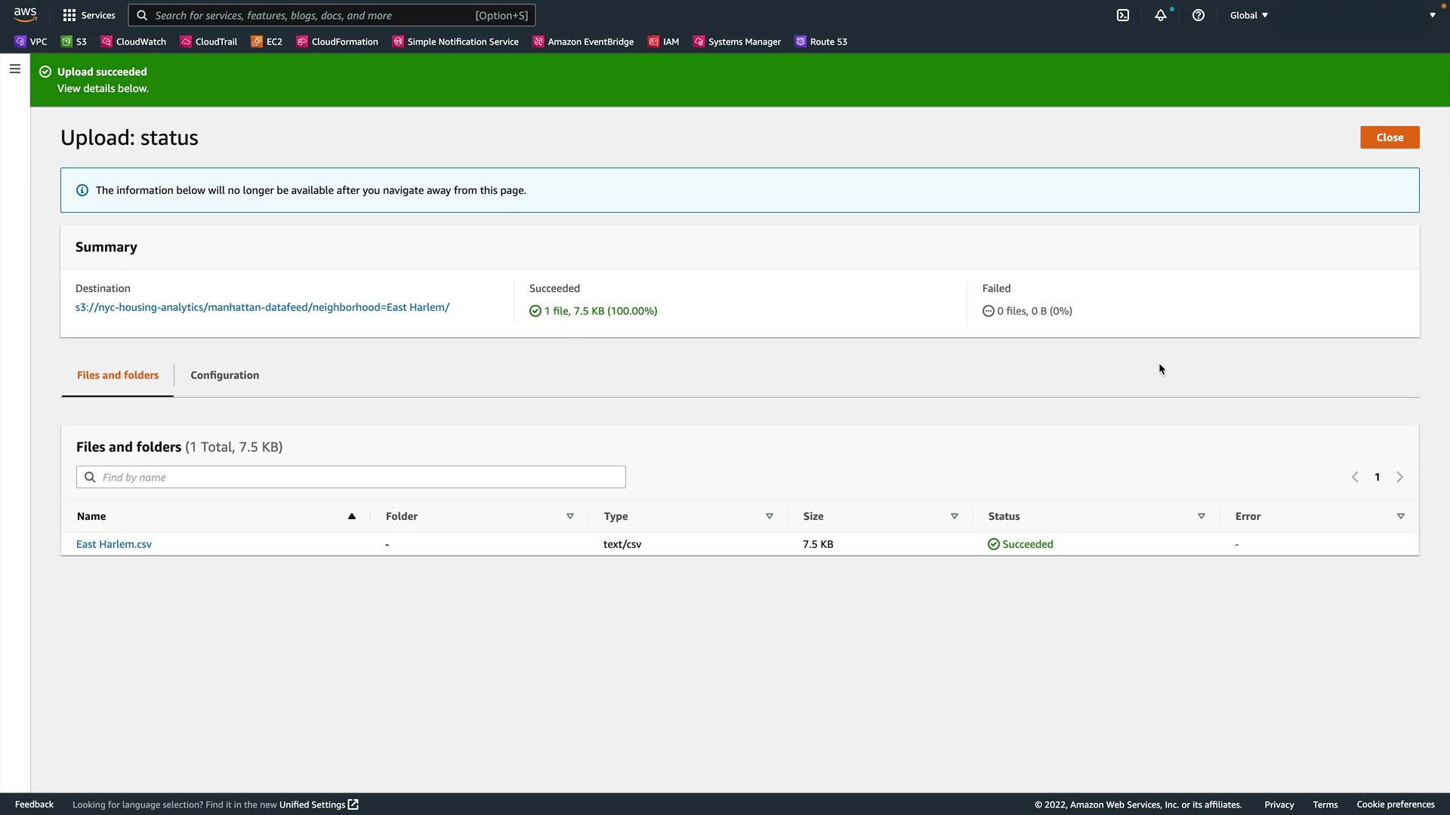Open the S3 bookmark shortcut
Screen dimensions: 1450x815
tap(74, 42)
